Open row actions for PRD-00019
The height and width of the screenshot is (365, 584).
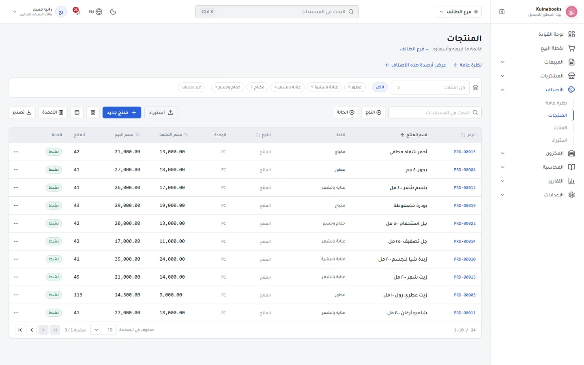coord(16,205)
